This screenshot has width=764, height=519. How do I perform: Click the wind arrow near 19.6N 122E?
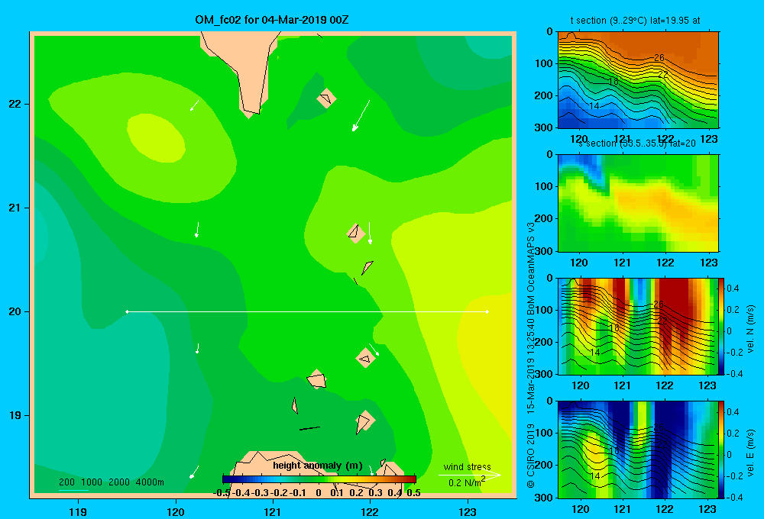click(x=374, y=349)
